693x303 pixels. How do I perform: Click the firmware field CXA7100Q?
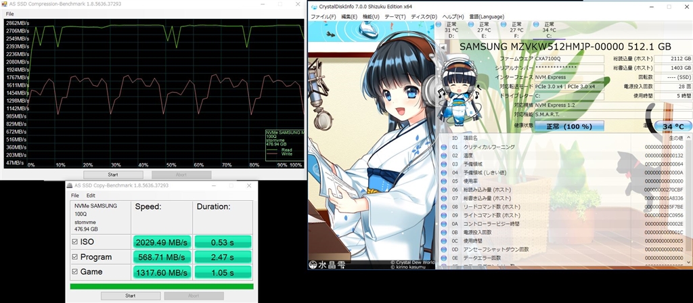(x=568, y=59)
